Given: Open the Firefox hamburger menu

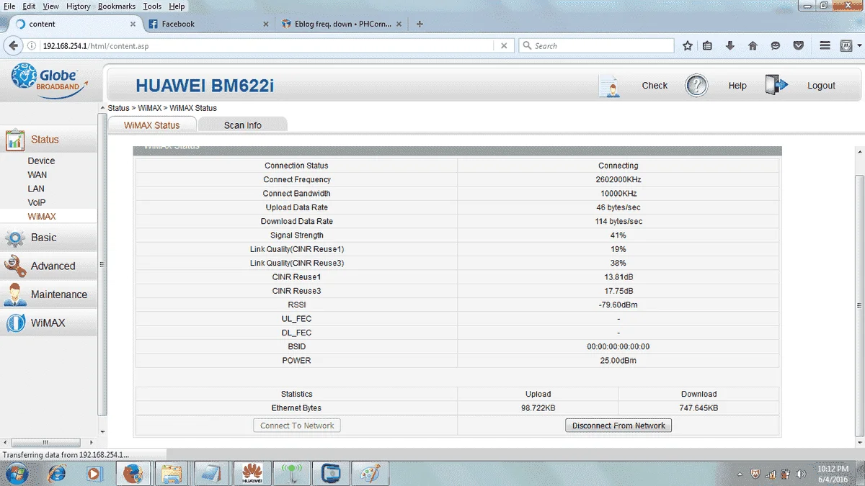Looking at the screenshot, I should coord(825,45).
